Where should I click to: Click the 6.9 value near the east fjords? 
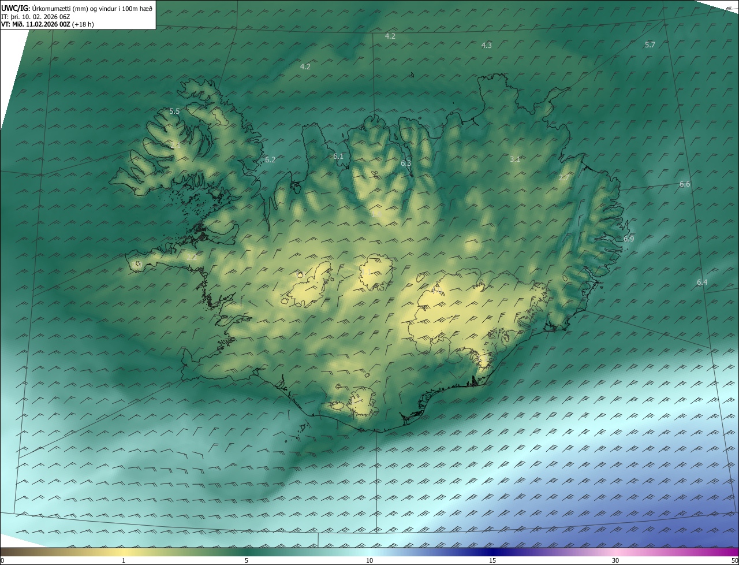[629, 239]
